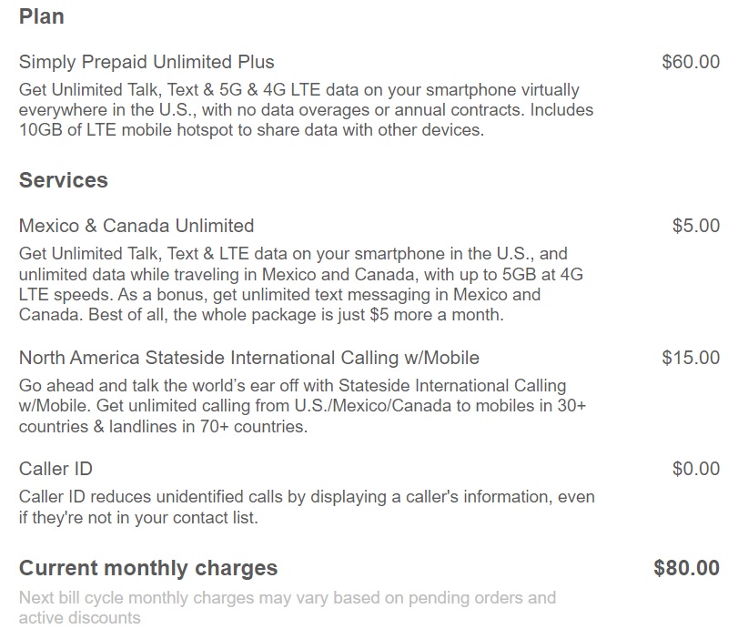Select the Simply Prepaid Unlimited Plus title
738x639 pixels.
pos(147,62)
